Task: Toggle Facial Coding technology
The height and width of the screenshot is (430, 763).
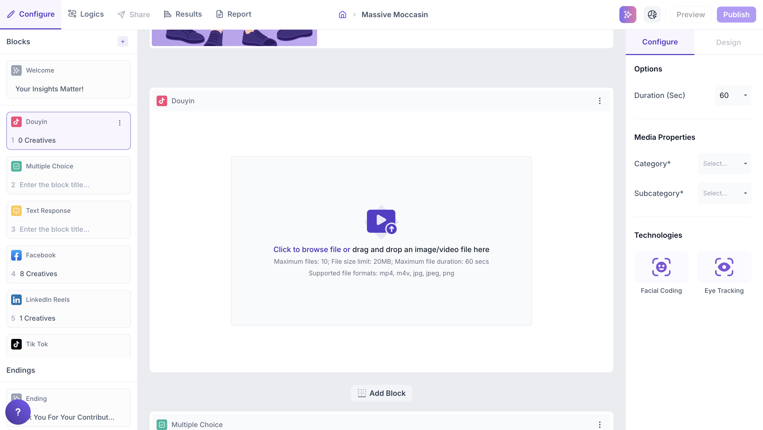Action: [661, 267]
